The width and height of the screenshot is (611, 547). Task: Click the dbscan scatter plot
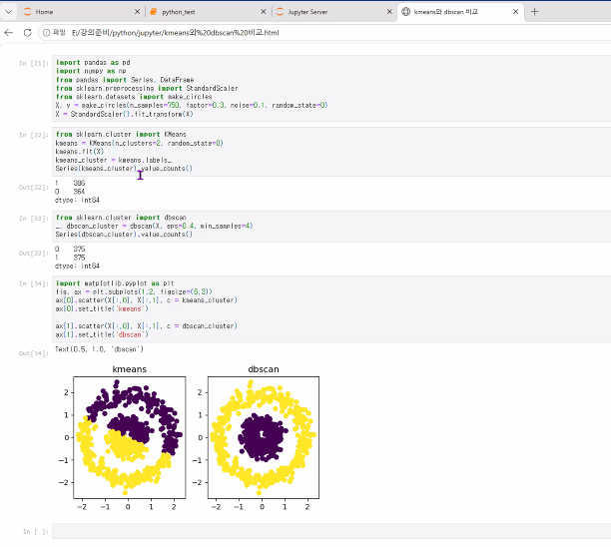click(x=264, y=437)
